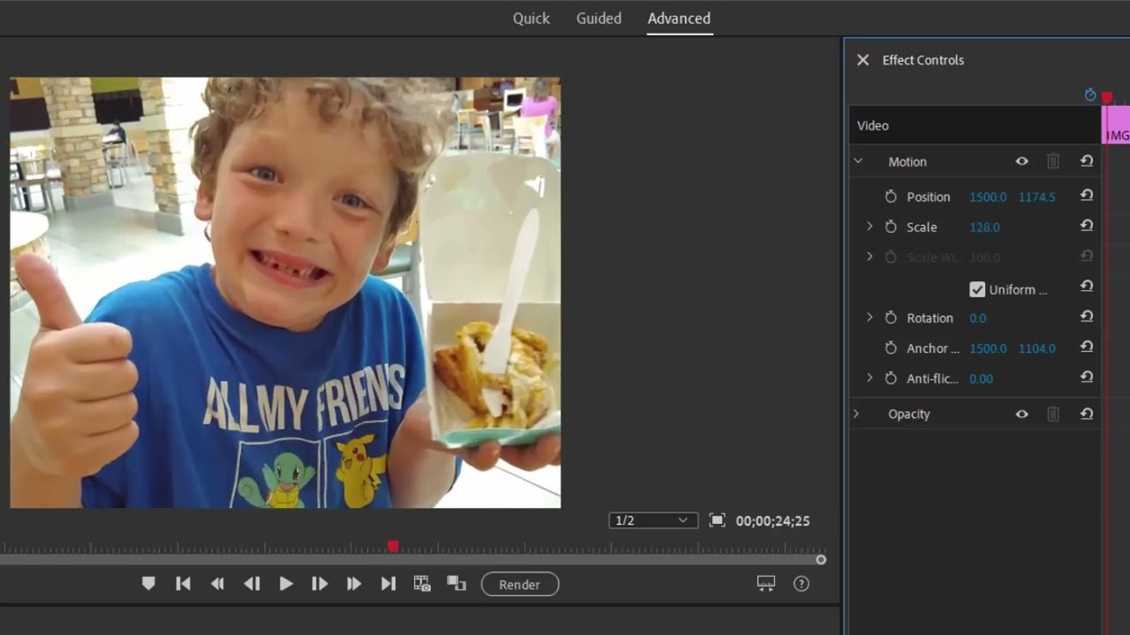Image resolution: width=1130 pixels, height=635 pixels.
Task: Edit Position X value 1500.0
Action: (x=988, y=197)
